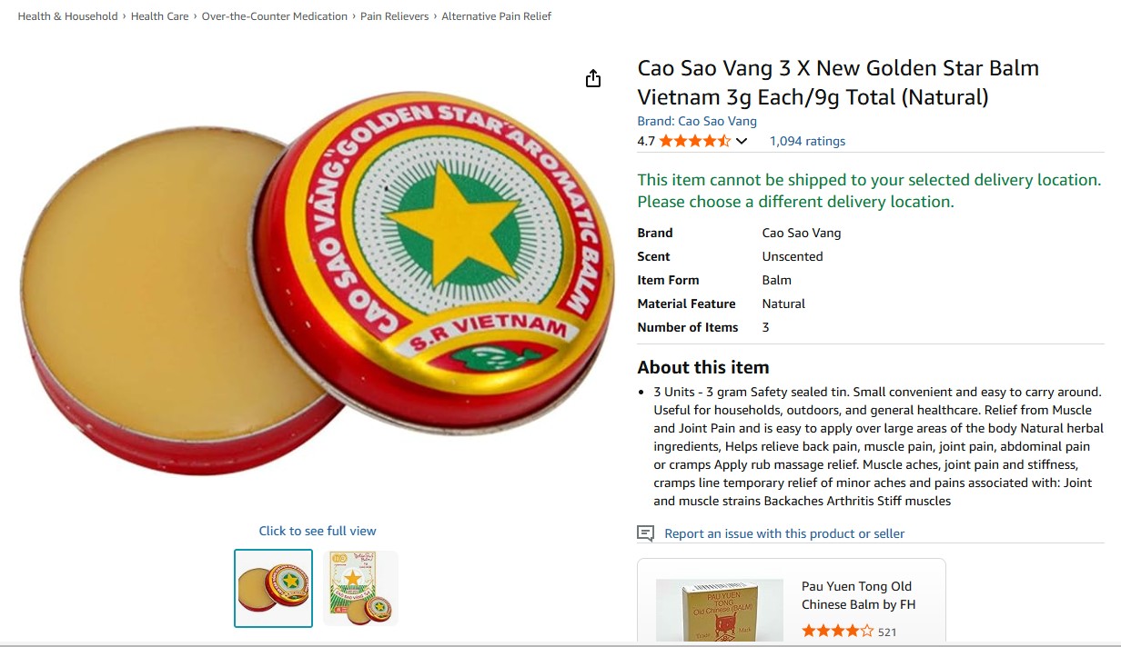1121x647 pixels.
Task: Navigate to Health Care category
Action: [160, 15]
